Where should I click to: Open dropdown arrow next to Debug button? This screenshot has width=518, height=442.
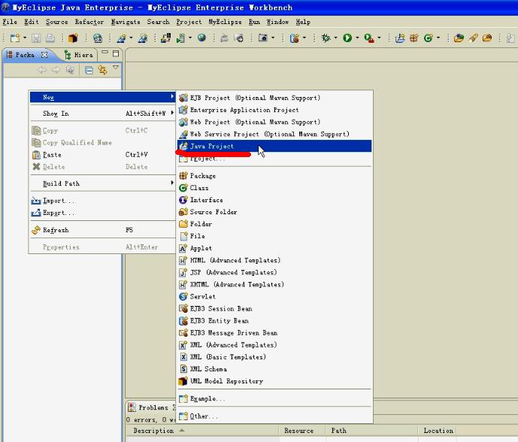[335, 38]
